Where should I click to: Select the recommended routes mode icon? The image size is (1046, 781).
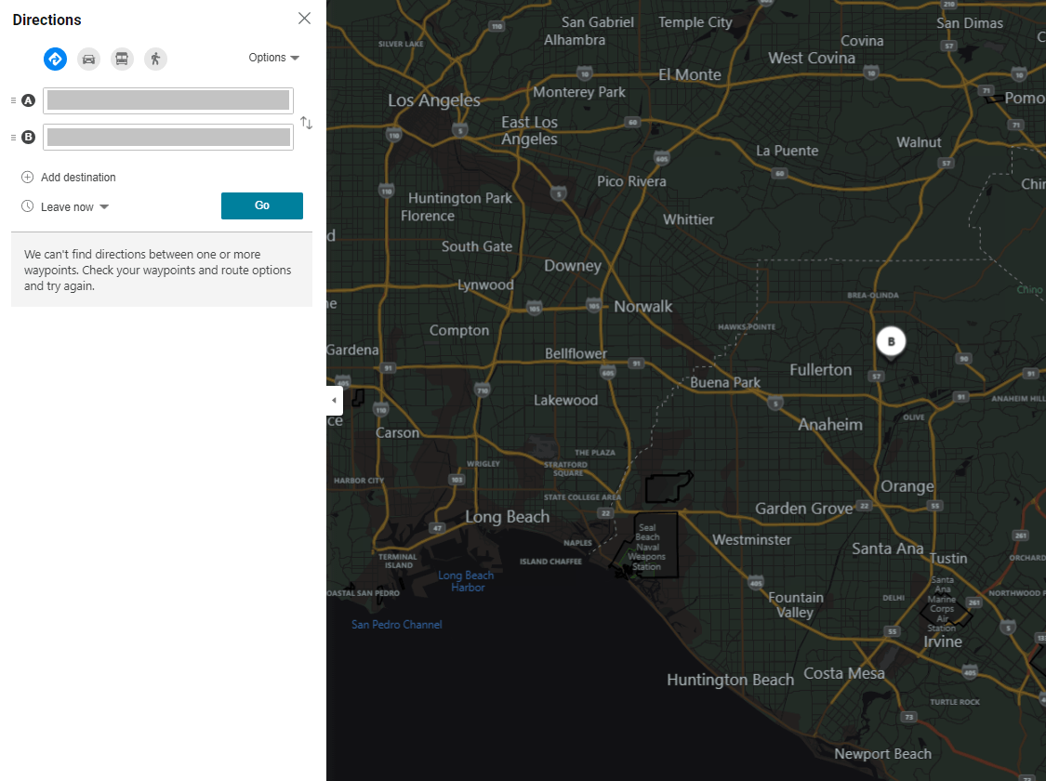(55, 59)
